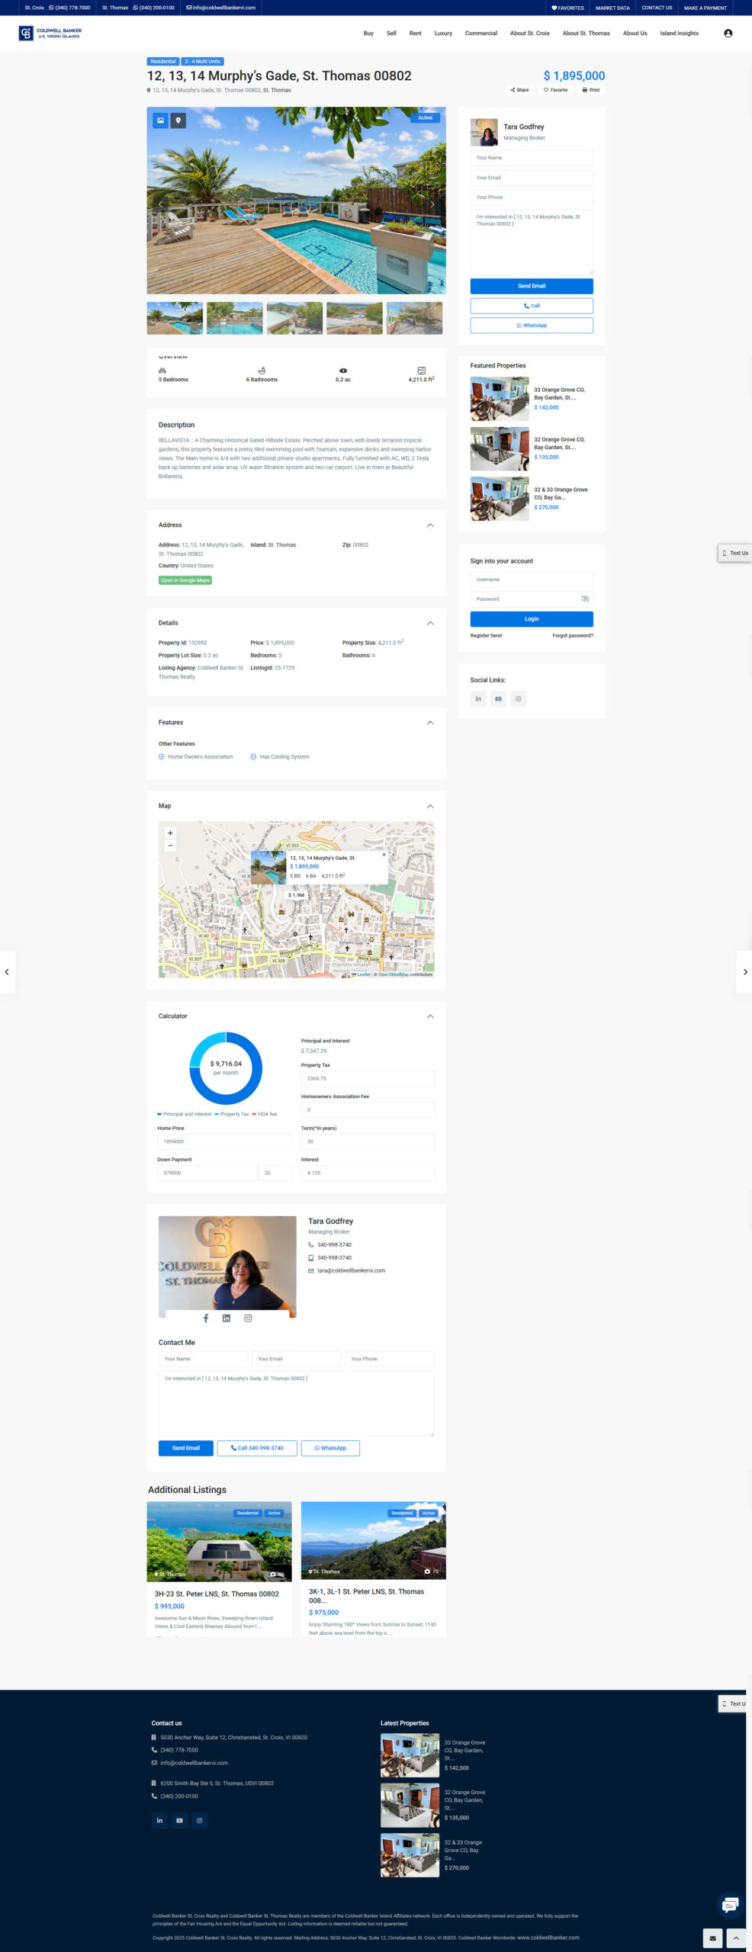Click the Open in Google Maps button
Screen dimensions: 752x1952
coord(185,580)
